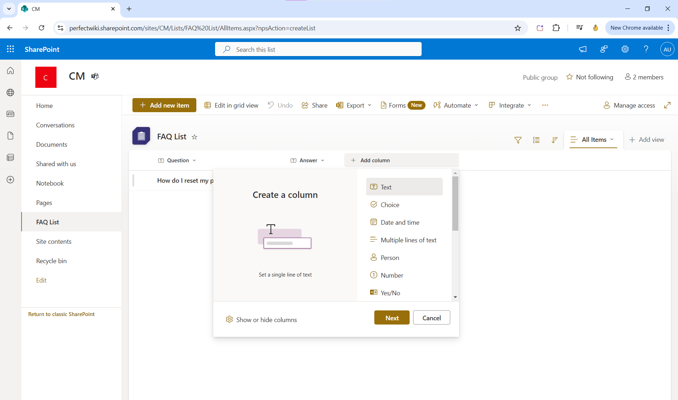Select the filter funnel icon
The image size is (678, 400).
coord(517,140)
